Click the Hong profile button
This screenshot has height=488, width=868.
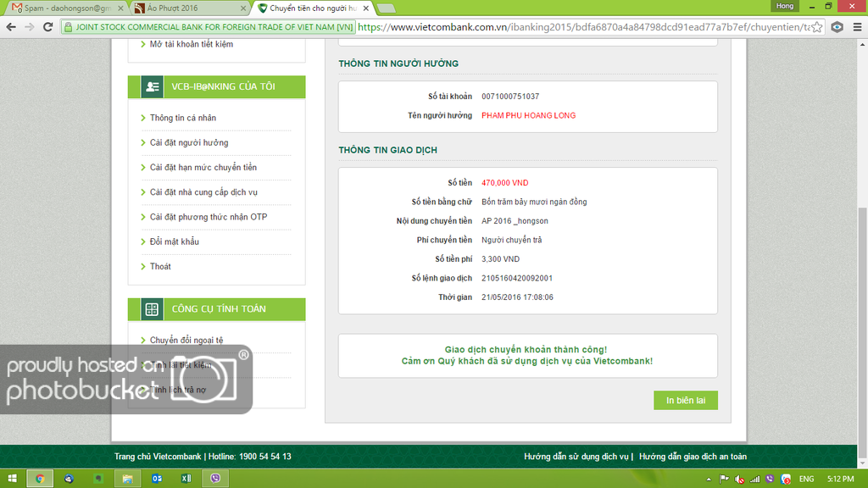[x=784, y=6]
